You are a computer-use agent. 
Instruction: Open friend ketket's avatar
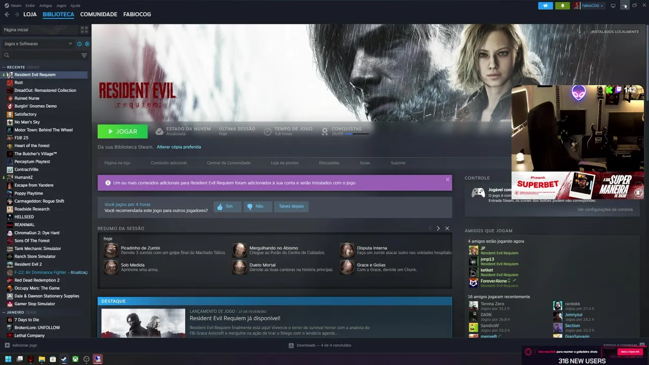pos(473,272)
